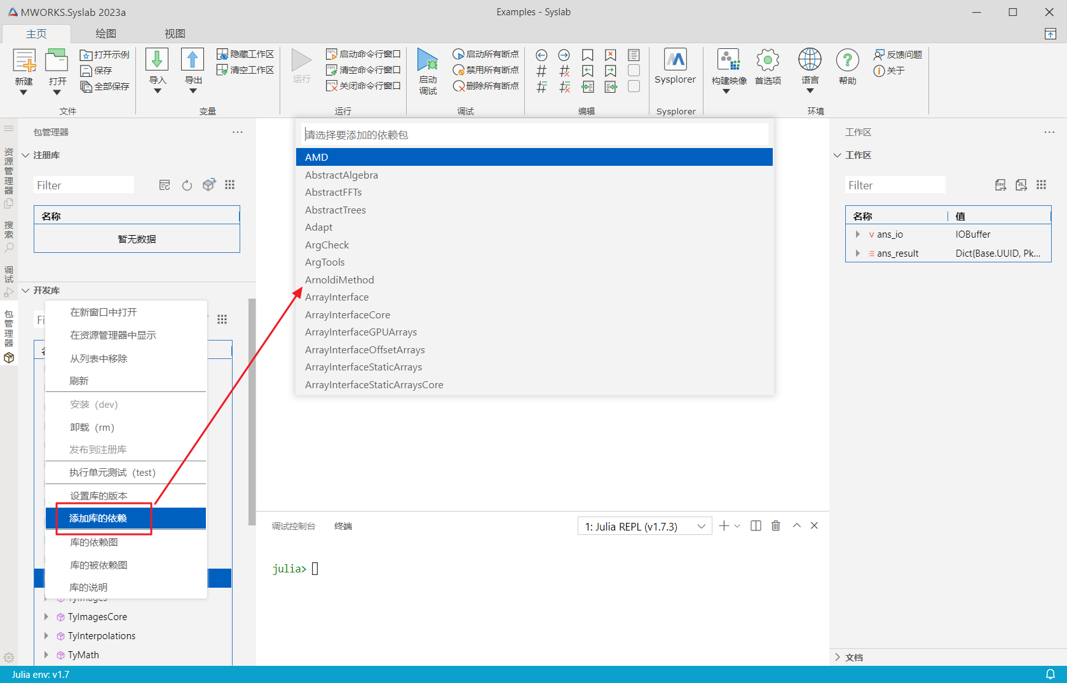Split the terminal panel

tap(756, 526)
